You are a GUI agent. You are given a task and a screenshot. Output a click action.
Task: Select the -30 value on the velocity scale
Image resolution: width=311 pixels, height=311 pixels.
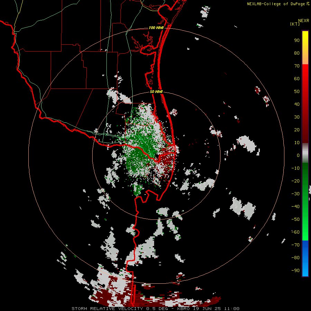click(295, 194)
